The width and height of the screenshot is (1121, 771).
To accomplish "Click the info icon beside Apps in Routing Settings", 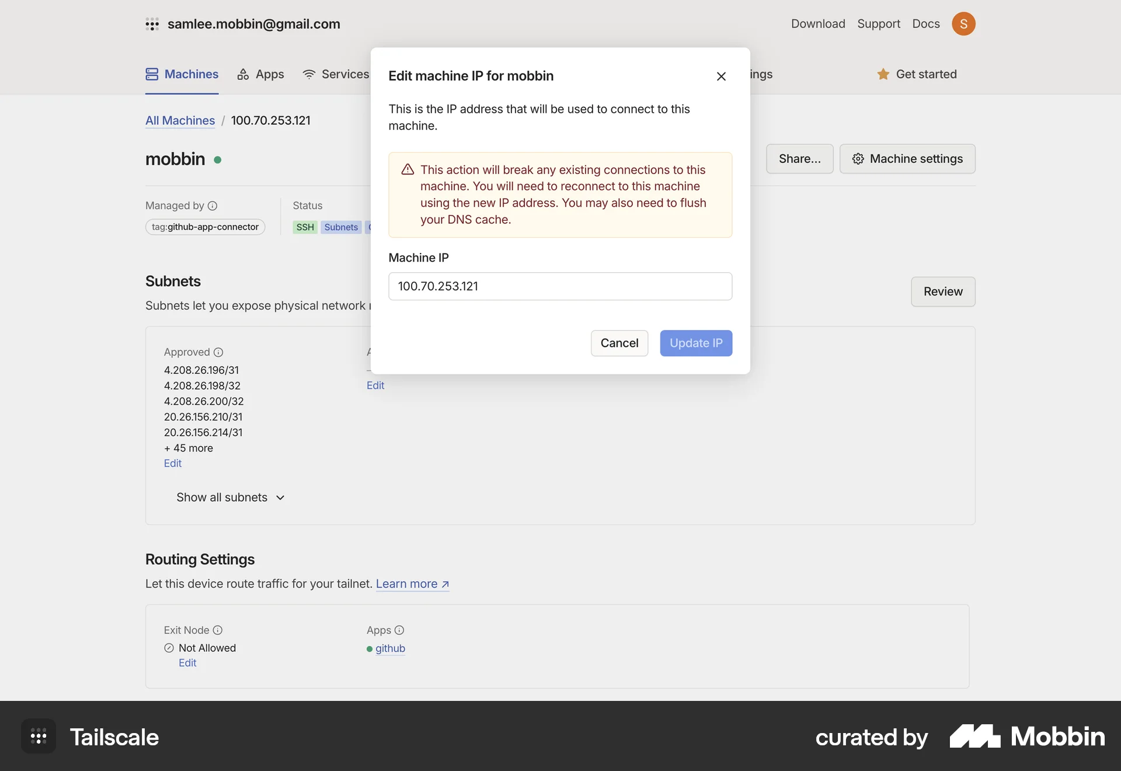I will tap(399, 630).
